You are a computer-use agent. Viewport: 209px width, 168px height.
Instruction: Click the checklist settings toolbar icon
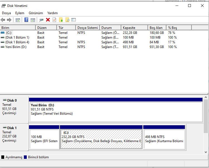click(x=74, y=20)
